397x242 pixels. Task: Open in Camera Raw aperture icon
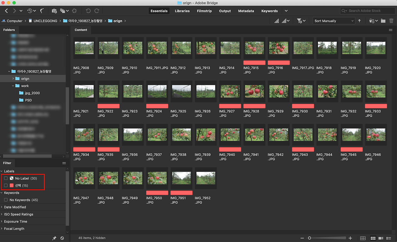point(74,11)
